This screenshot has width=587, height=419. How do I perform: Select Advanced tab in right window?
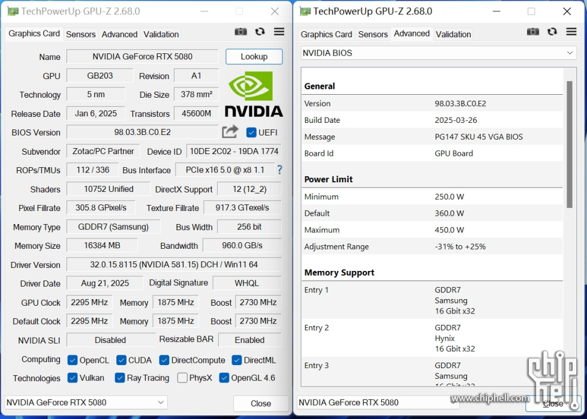[411, 34]
